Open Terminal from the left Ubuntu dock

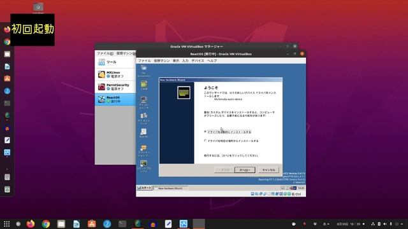(x=7, y=103)
